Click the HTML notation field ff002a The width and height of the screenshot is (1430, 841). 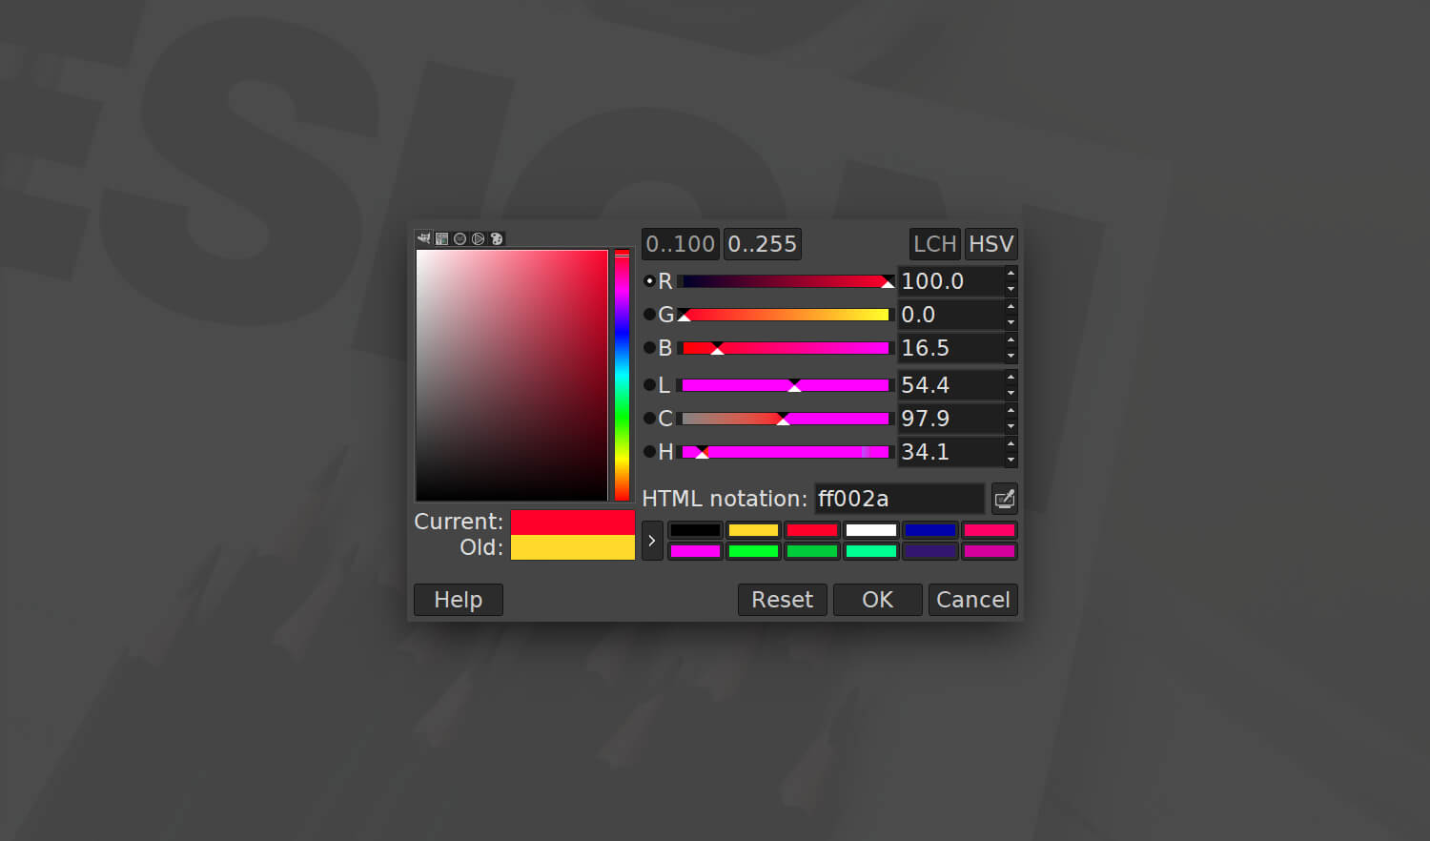899,499
